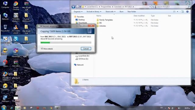The image size is (195, 110).
Task: Expand More details in copy dialog
Action: 47,49
